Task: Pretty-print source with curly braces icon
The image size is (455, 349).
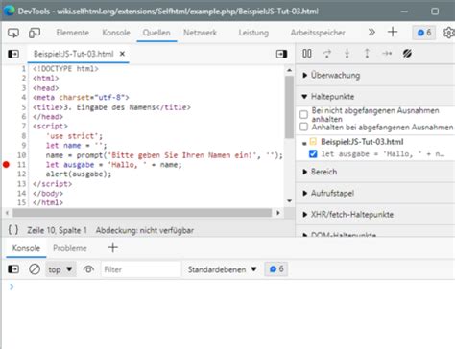Action: 13,230
